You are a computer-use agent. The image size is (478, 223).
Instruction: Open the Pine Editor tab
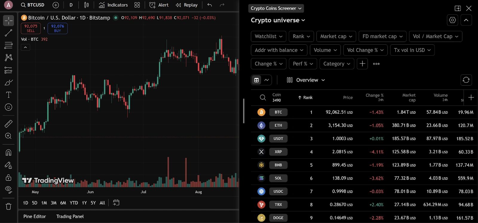click(35, 216)
